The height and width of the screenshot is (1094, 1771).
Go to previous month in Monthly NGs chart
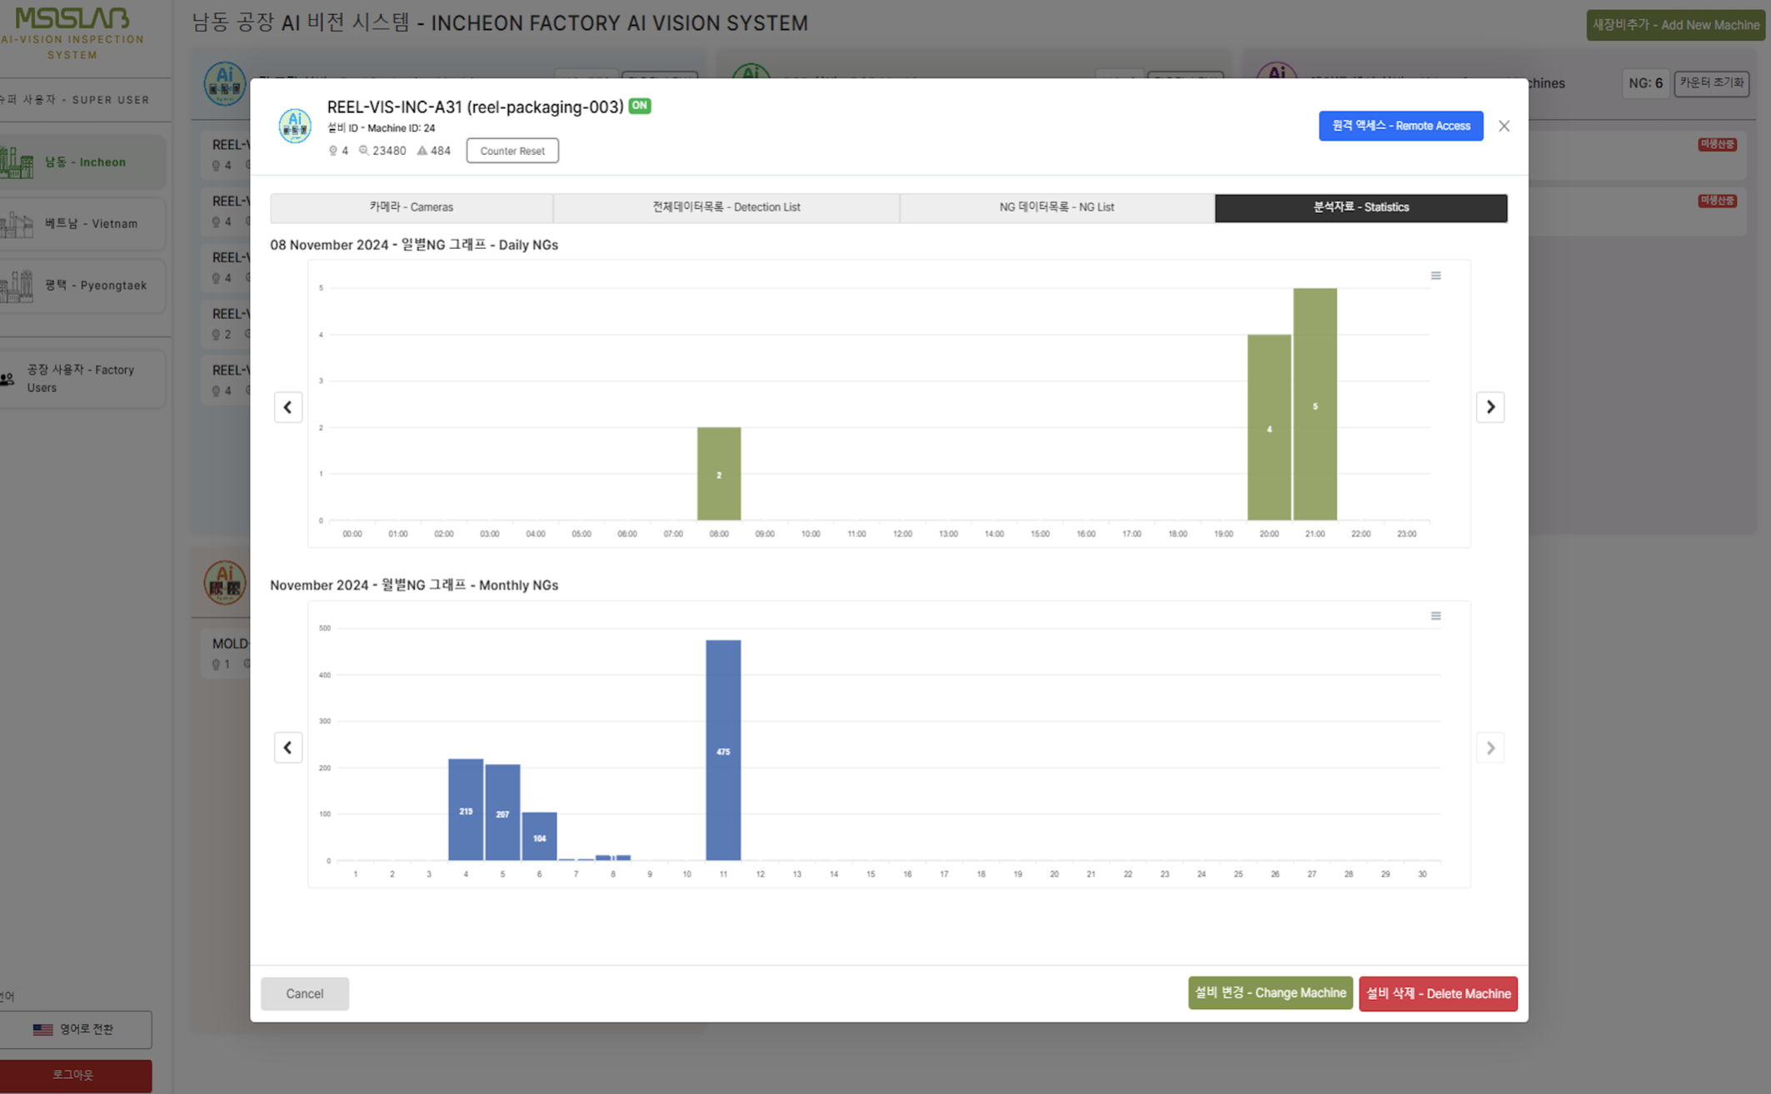[288, 748]
